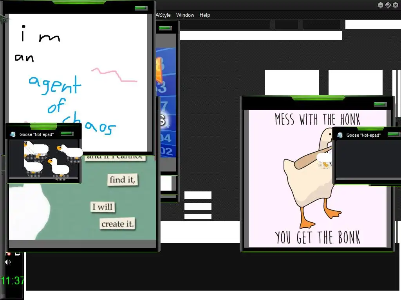401x300 pixels.
Task: Click the notepad icon in the left Goose "Not-epad" title bar
Action: coord(13,134)
